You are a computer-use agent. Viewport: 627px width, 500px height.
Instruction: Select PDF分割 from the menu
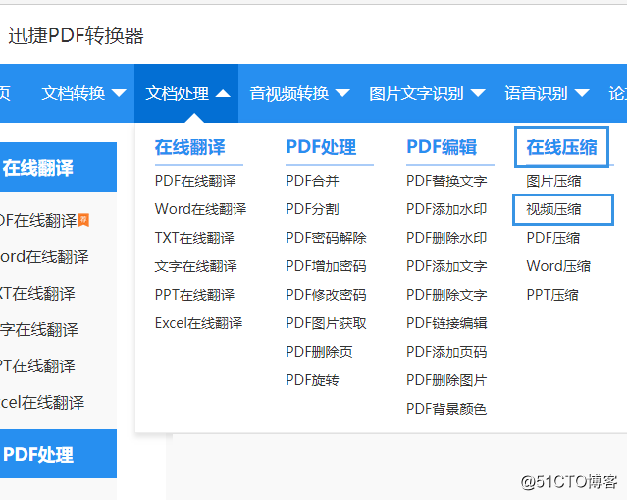point(312,209)
